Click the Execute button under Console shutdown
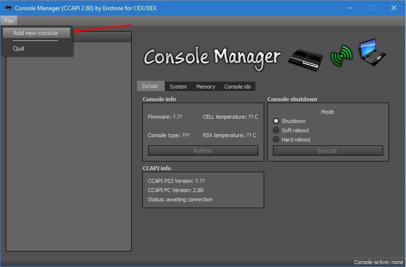 [x=328, y=151]
